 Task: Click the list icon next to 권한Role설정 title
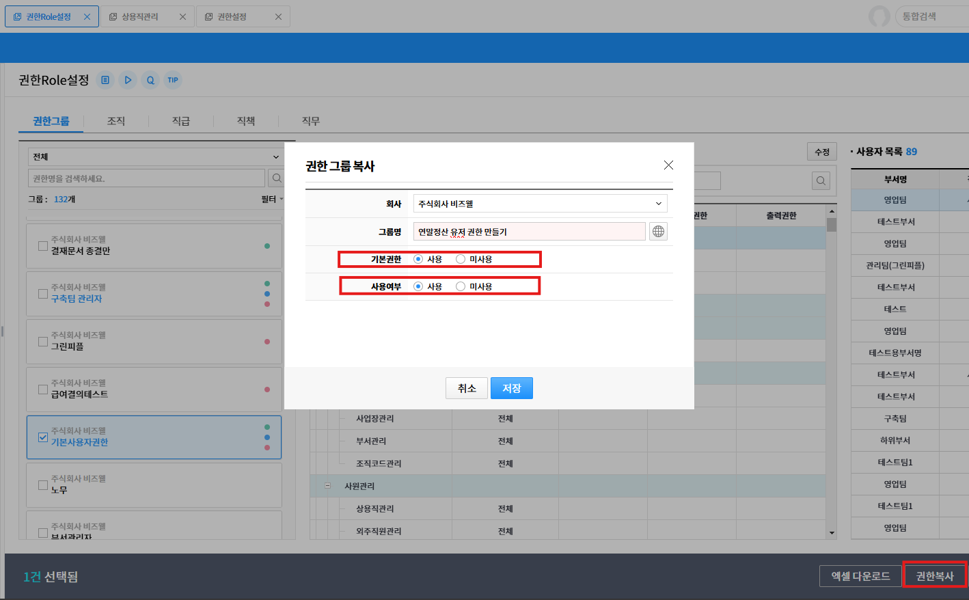105,80
